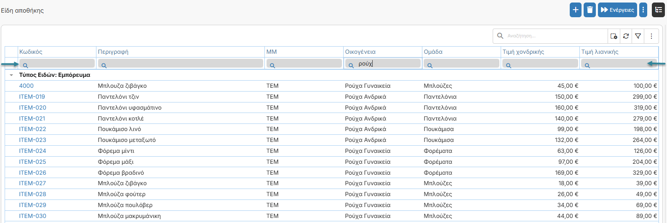This screenshot has width=667, height=223.
Task: Sort by the Περιγραφή column header
Action: (181, 52)
